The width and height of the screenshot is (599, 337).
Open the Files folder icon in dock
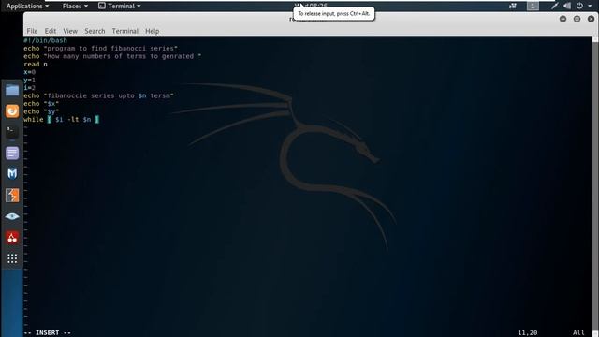[x=12, y=90]
